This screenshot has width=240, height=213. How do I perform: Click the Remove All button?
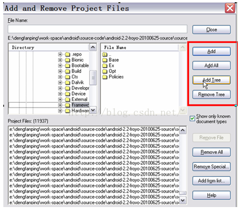[x=211, y=152]
